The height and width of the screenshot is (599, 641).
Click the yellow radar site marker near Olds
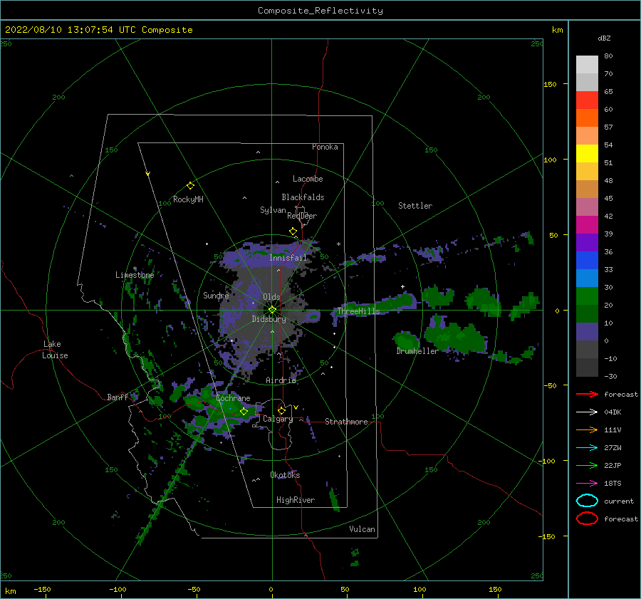pyautogui.click(x=272, y=310)
